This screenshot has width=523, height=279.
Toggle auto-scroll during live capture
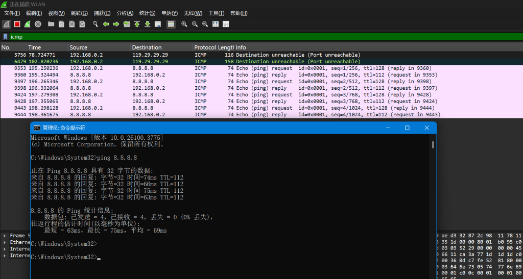(158, 24)
